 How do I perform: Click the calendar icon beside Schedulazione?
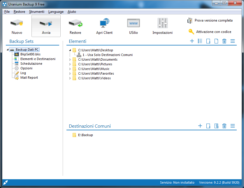[x=17, y=64]
